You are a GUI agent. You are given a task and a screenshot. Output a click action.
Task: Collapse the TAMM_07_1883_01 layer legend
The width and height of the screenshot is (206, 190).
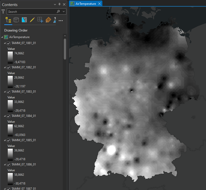click(x=4, y=92)
